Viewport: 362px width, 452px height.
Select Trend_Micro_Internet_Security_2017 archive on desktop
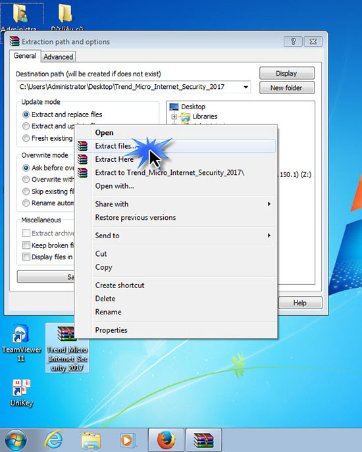67,348
